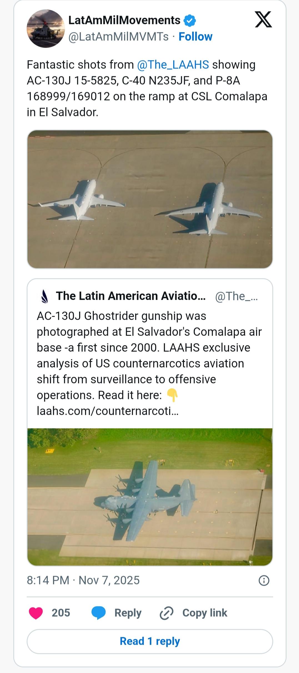This screenshot has width=299, height=673.
Task: Open LatAmMilMovements profile avatar
Action: tap(46, 29)
